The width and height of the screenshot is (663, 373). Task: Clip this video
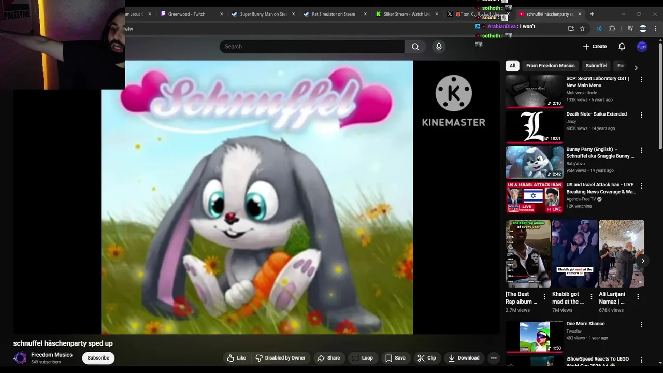click(427, 358)
